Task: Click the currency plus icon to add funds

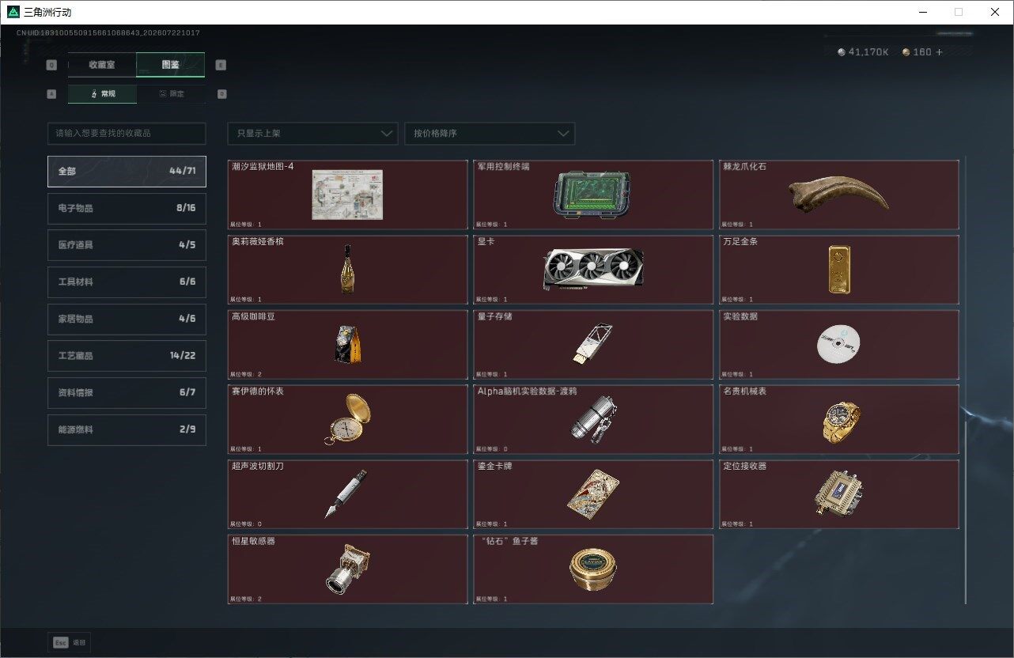Action: click(x=940, y=52)
